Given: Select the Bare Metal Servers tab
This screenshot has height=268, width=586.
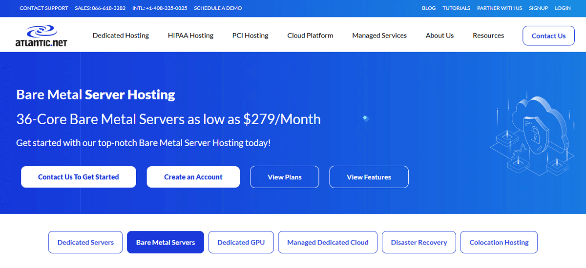Looking at the screenshot, I should [x=166, y=242].
